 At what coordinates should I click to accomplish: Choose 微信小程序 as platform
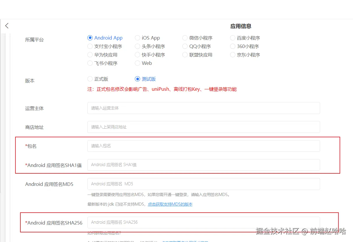coord(197,38)
